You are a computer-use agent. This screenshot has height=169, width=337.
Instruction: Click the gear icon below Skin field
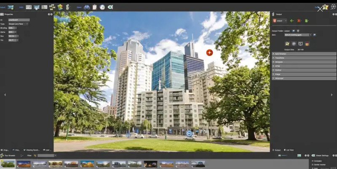pyautogui.click(x=294, y=44)
